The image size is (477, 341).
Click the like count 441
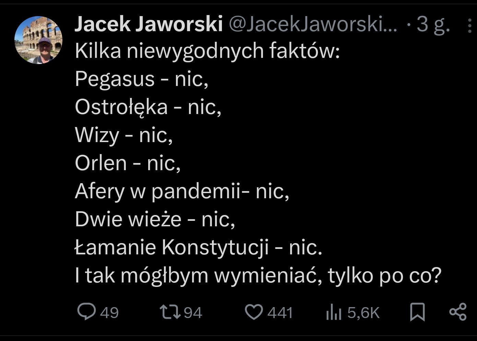pos(280,313)
